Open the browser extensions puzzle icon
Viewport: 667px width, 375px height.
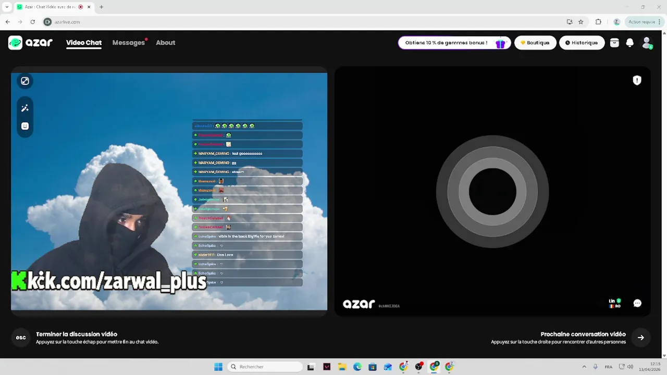click(598, 22)
